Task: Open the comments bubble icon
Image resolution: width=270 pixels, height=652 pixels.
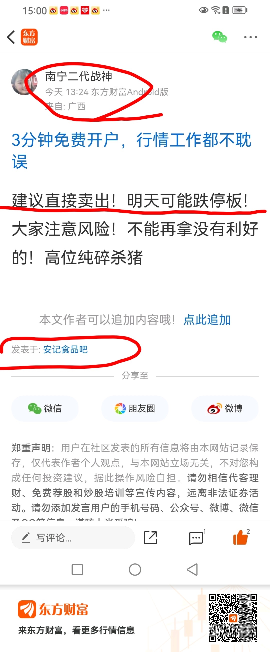Action: 196,538
